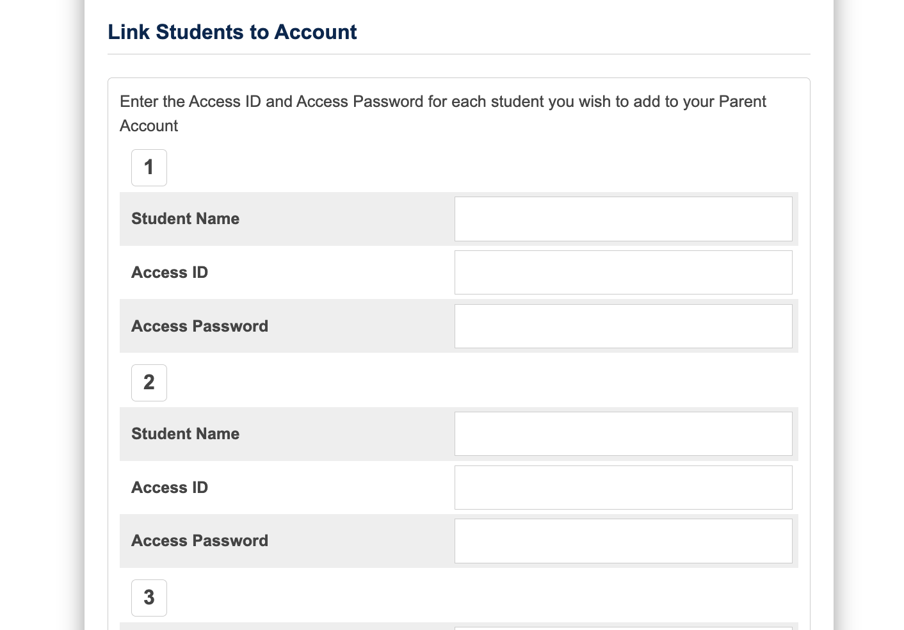Click the Student Name field for student 2
The height and width of the screenshot is (630, 904).
(623, 434)
